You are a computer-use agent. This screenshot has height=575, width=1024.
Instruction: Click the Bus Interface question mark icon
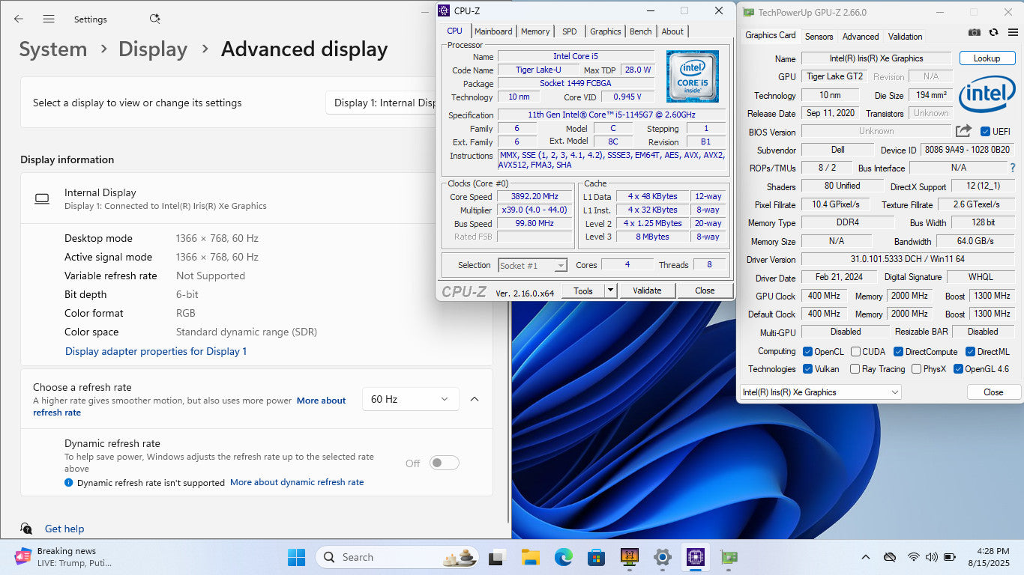[x=1013, y=168]
